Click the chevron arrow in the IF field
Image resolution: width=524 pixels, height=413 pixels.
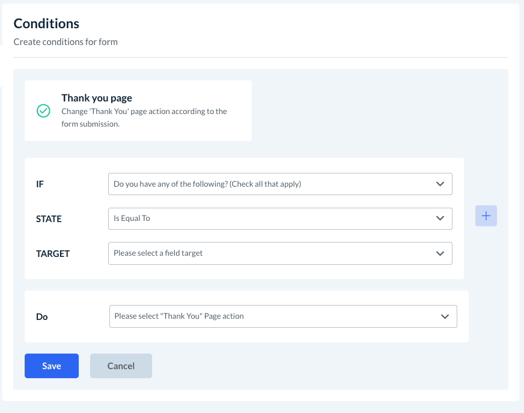(x=440, y=184)
